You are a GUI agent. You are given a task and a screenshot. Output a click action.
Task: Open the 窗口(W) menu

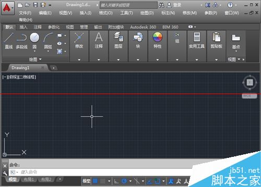pos(232,13)
